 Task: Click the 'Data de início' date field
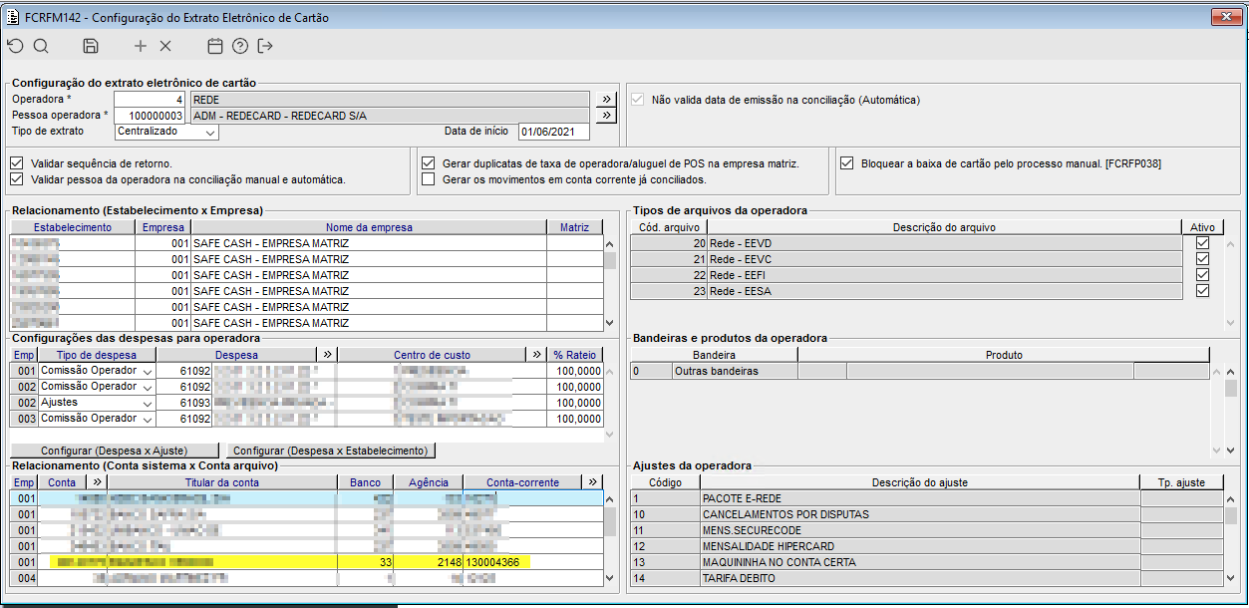click(552, 132)
